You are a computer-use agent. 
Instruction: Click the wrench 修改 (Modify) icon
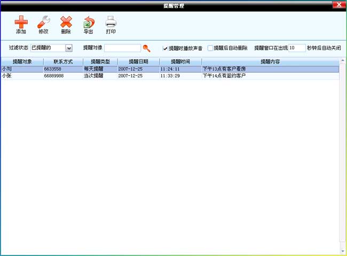(x=43, y=23)
